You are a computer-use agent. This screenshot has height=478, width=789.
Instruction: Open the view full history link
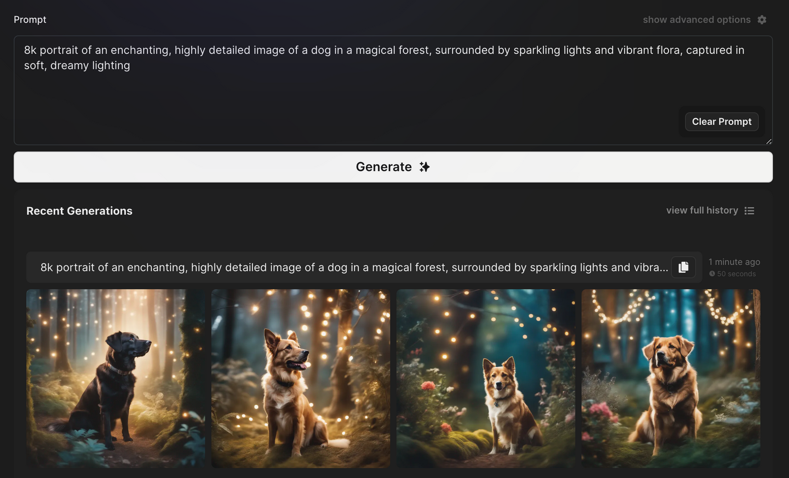click(702, 210)
